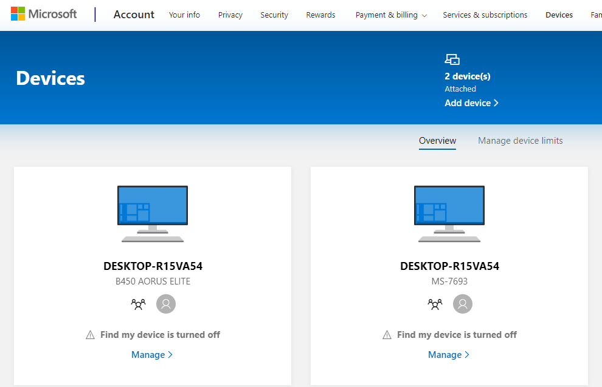Click the Add device link

tap(471, 103)
